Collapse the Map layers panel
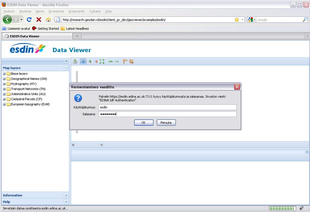Viewport: 310px width, 212px height. [x=66, y=68]
